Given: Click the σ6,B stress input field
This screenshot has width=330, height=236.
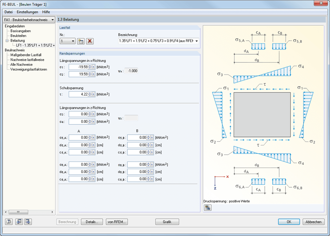Looking at the screenshot, I should (137, 165).
